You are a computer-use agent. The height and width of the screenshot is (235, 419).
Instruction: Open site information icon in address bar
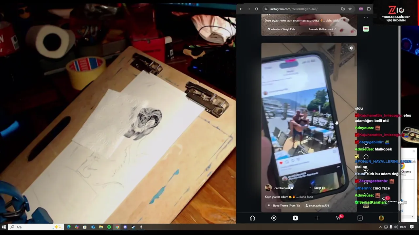tap(266, 9)
